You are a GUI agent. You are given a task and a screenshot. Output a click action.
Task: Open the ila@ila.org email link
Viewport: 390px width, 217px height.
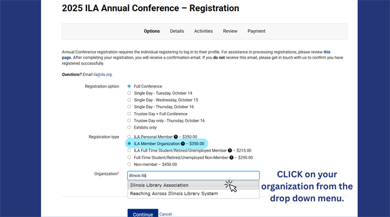tap(103, 75)
